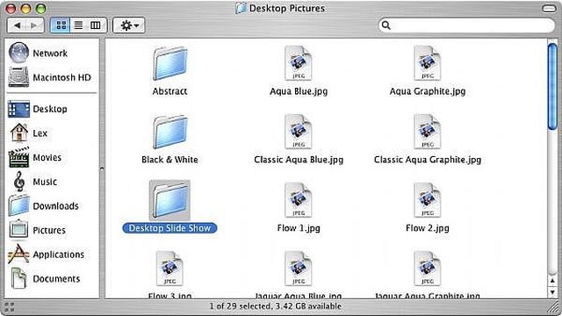562x316 pixels.
Task: Click the green zoom window button
Action: [41, 8]
